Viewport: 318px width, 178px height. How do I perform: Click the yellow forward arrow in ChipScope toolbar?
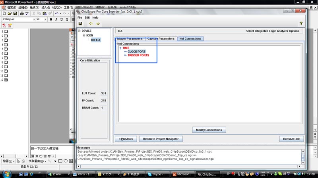click(x=98, y=24)
